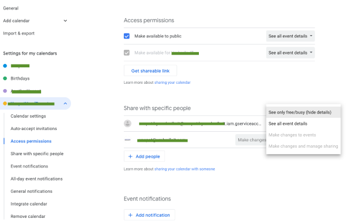Image resolution: width=352 pixels, height=222 pixels.
Task: Open General notifications sidebar item
Action: pos(32,192)
